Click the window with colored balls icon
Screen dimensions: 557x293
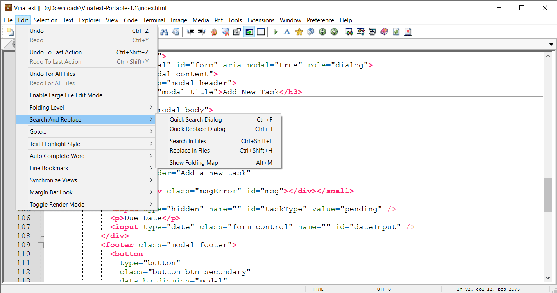click(x=349, y=32)
